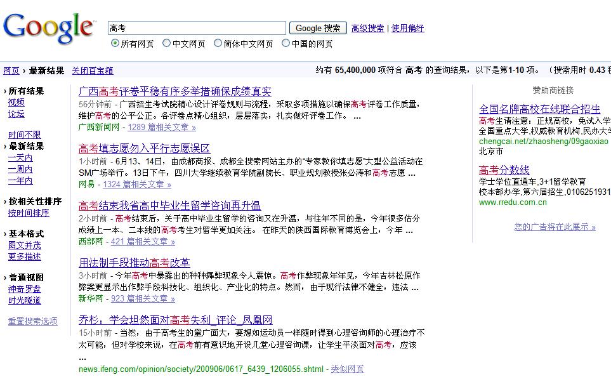Open the 高级搜索 link
611x377 pixels.
pos(367,28)
